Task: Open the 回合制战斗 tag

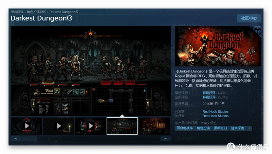Action: click(185, 128)
